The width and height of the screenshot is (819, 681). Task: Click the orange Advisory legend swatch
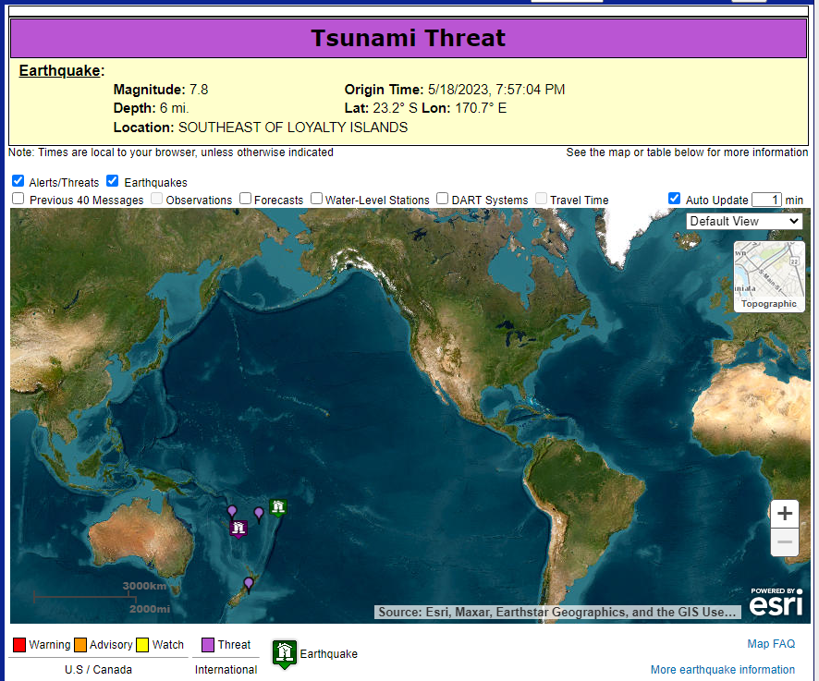(x=80, y=645)
